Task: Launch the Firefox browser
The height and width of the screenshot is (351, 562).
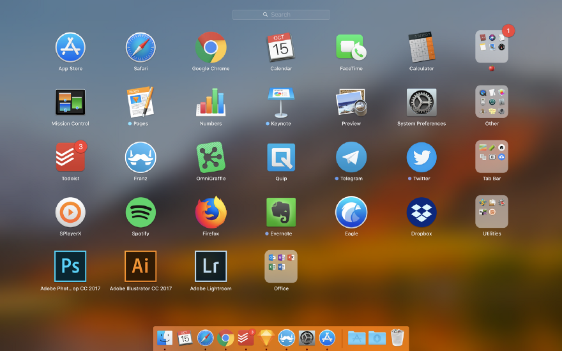Action: [211, 213]
